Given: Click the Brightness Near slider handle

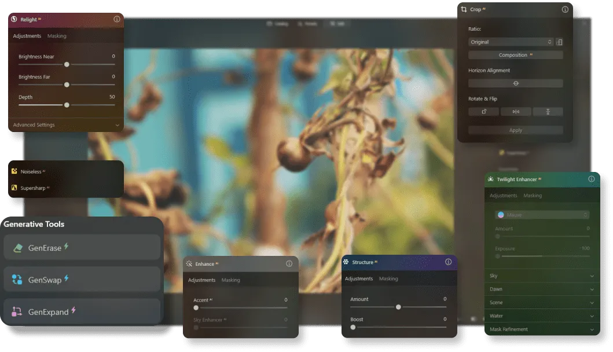Looking at the screenshot, I should (67, 64).
